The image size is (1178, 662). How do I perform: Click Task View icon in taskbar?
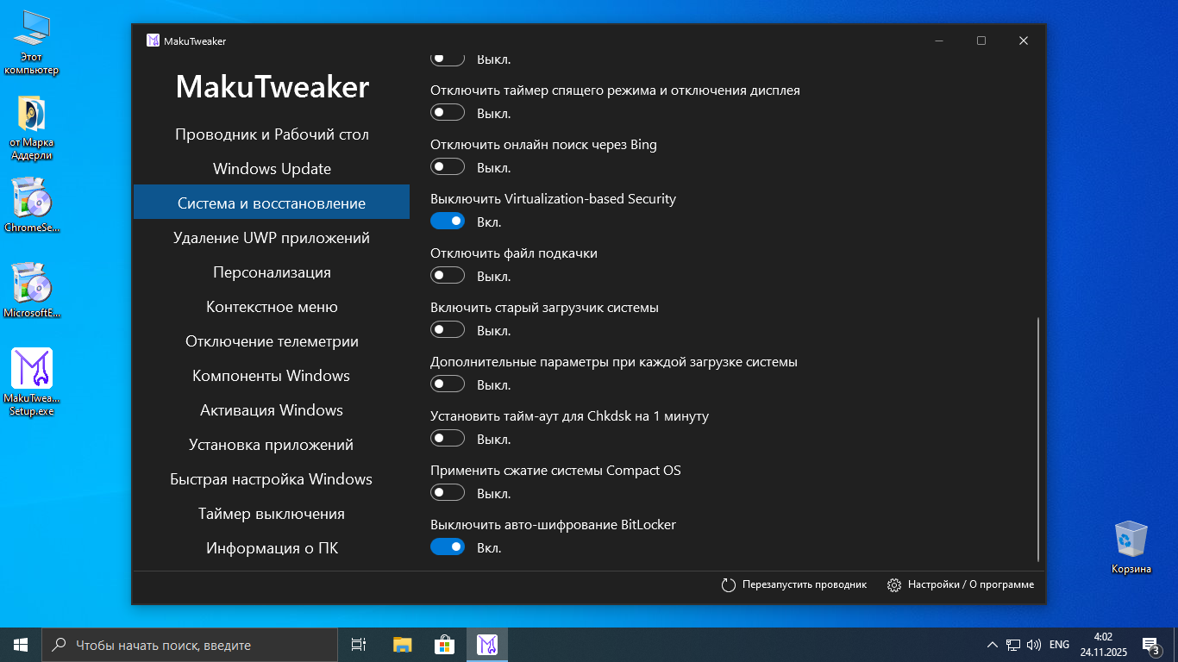[x=359, y=645]
